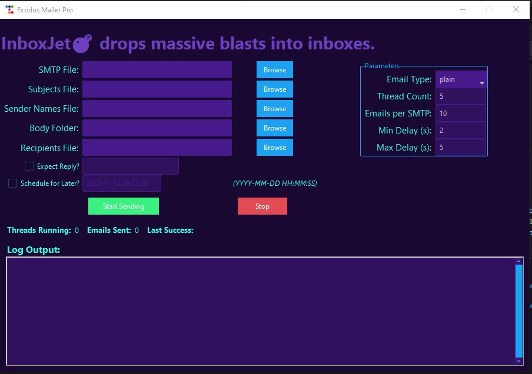The height and width of the screenshot is (374, 532).
Task: Click the schedule date and time field
Action: point(122,183)
